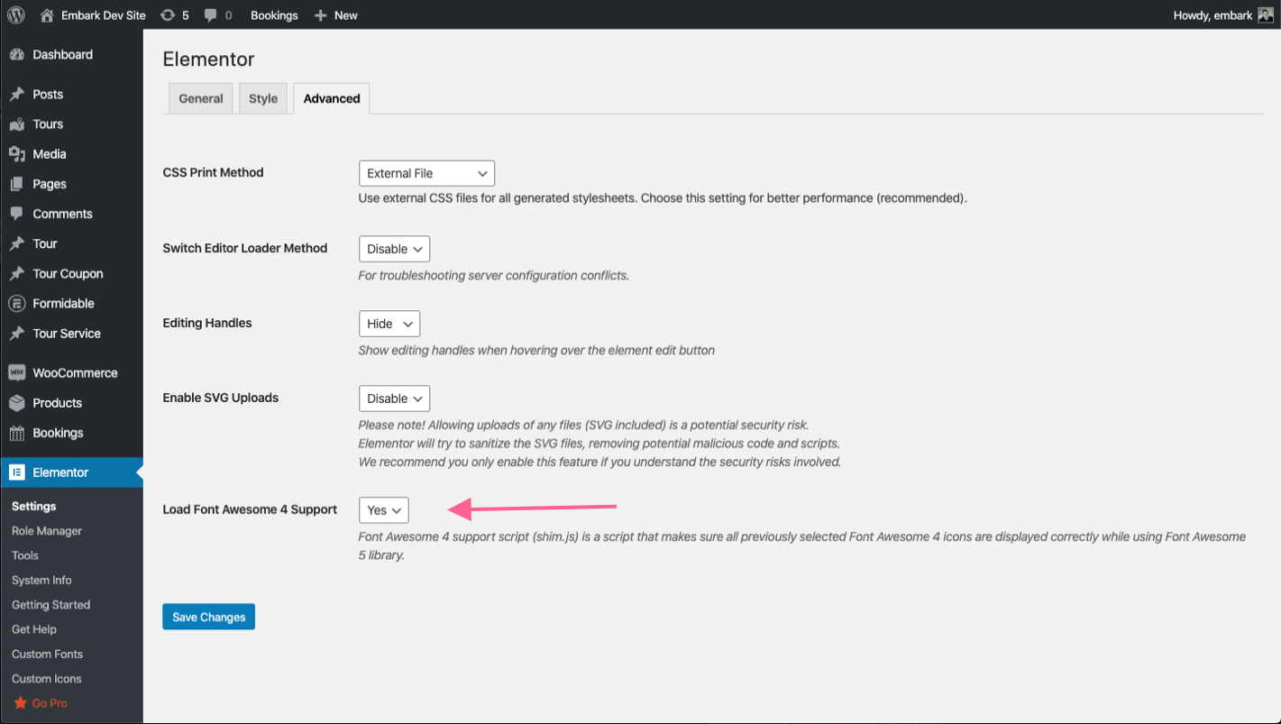
Task: Open the comments bubble icon in admin bar
Action: click(x=210, y=15)
